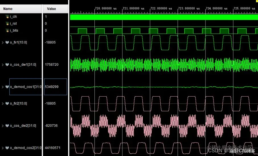Click the 723.000000 us timeline mark
This screenshot has height=156, width=258.
pos(189,9)
